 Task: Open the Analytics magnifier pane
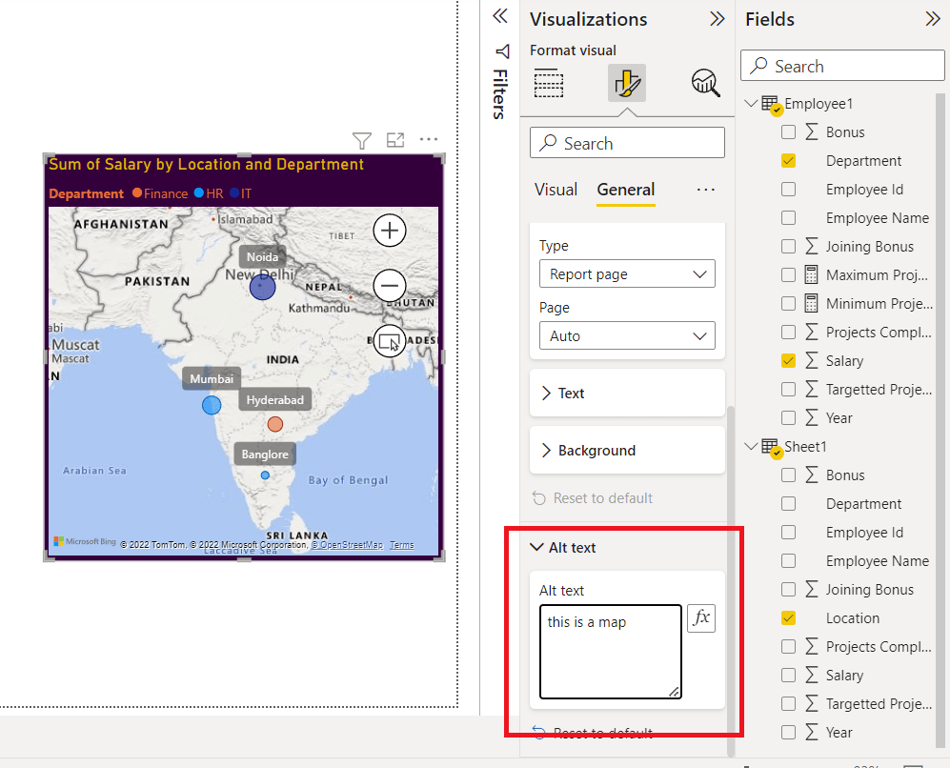point(705,83)
